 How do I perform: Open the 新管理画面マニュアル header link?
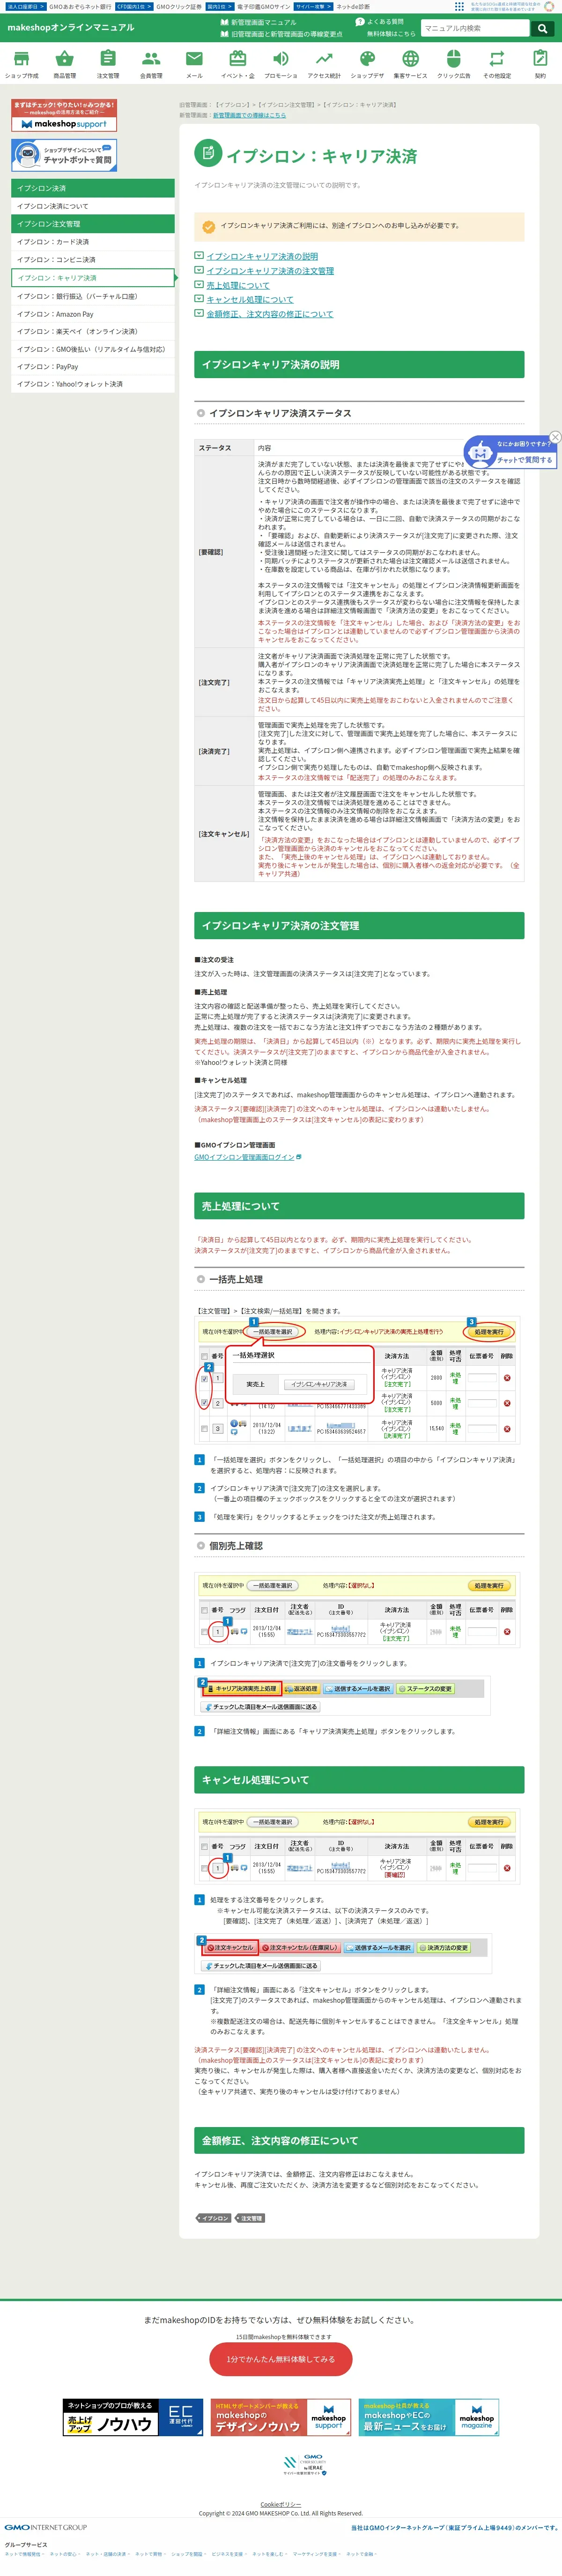pos(258,22)
